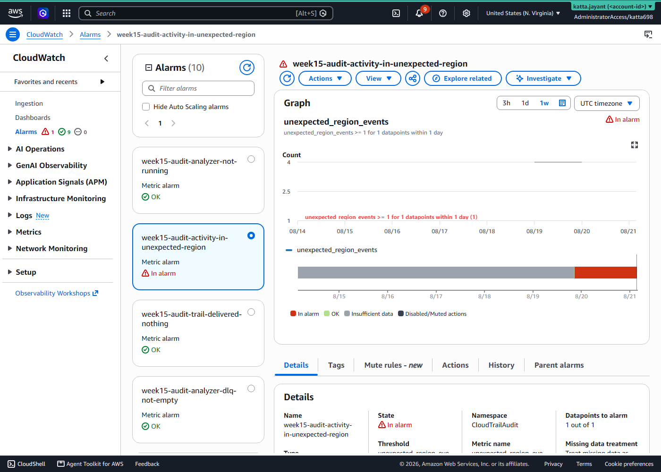Screen dimensions: 661x472
Task: Click the Explore related button
Action: click(463, 78)
